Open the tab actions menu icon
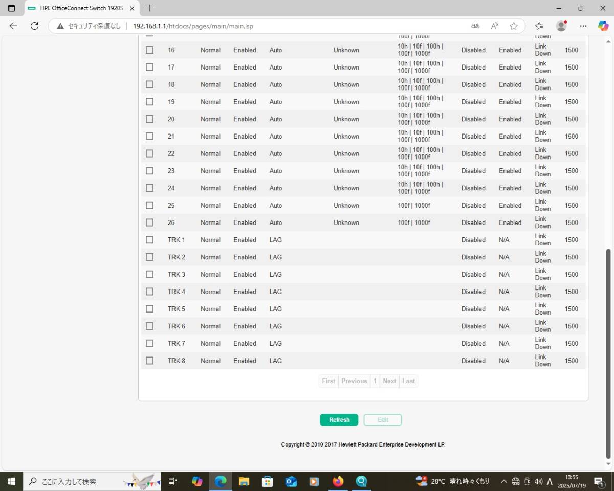 [x=11, y=8]
